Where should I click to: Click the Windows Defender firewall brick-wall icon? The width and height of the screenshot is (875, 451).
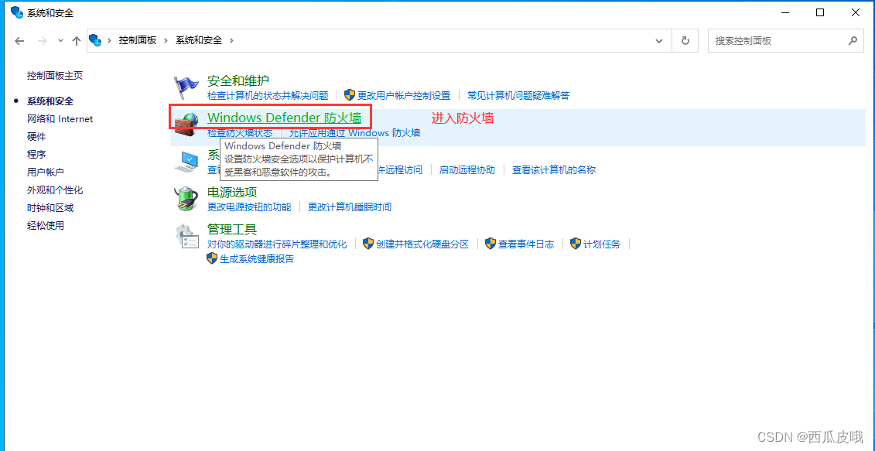pos(186,124)
